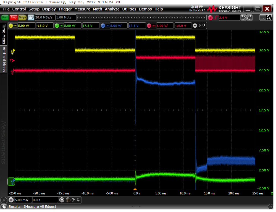Screen dimensions: 276x212
Task: Click the horizontal H button
Action: pyautogui.click(x=11, y=200)
